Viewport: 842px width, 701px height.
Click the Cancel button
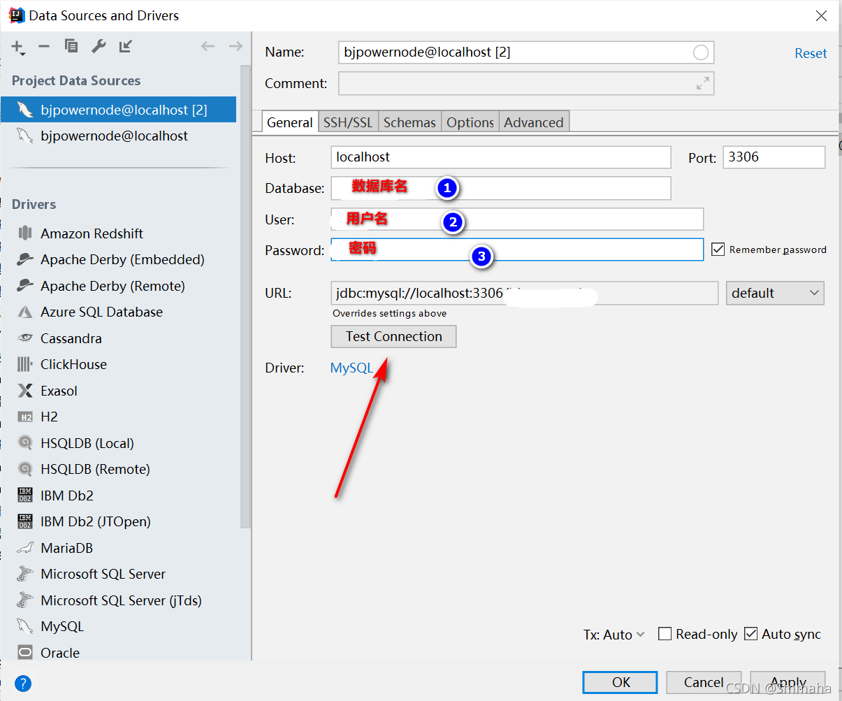pyautogui.click(x=704, y=682)
